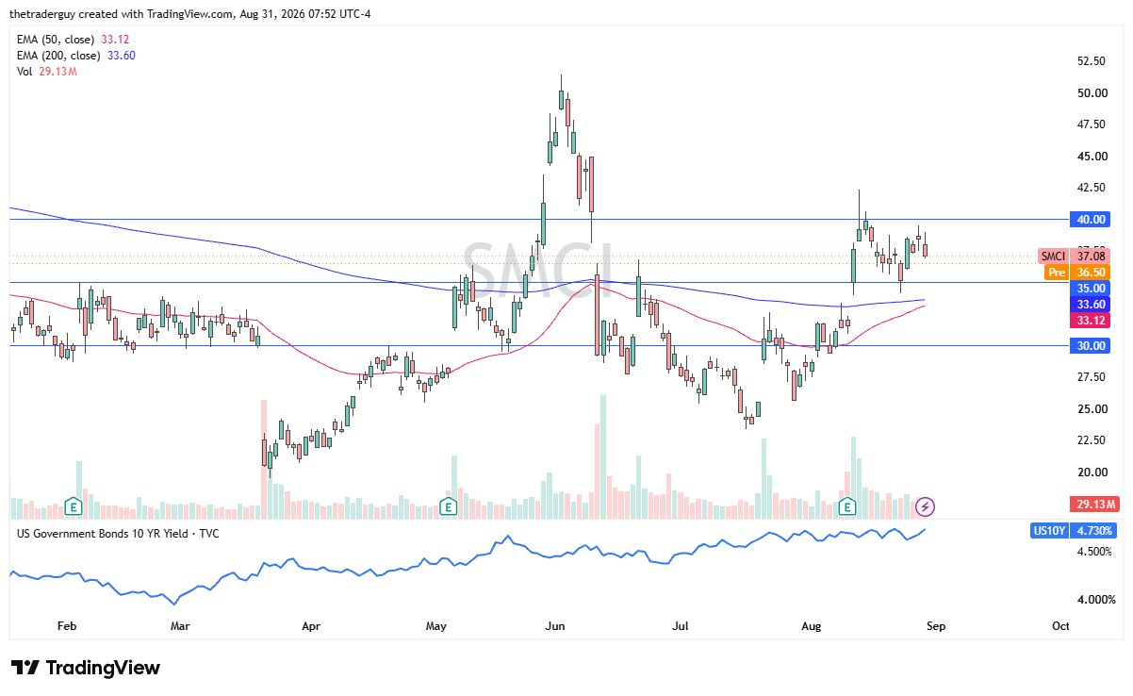The image size is (1133, 696).
Task: Click the TradingView logo at bottom
Action: point(86,668)
